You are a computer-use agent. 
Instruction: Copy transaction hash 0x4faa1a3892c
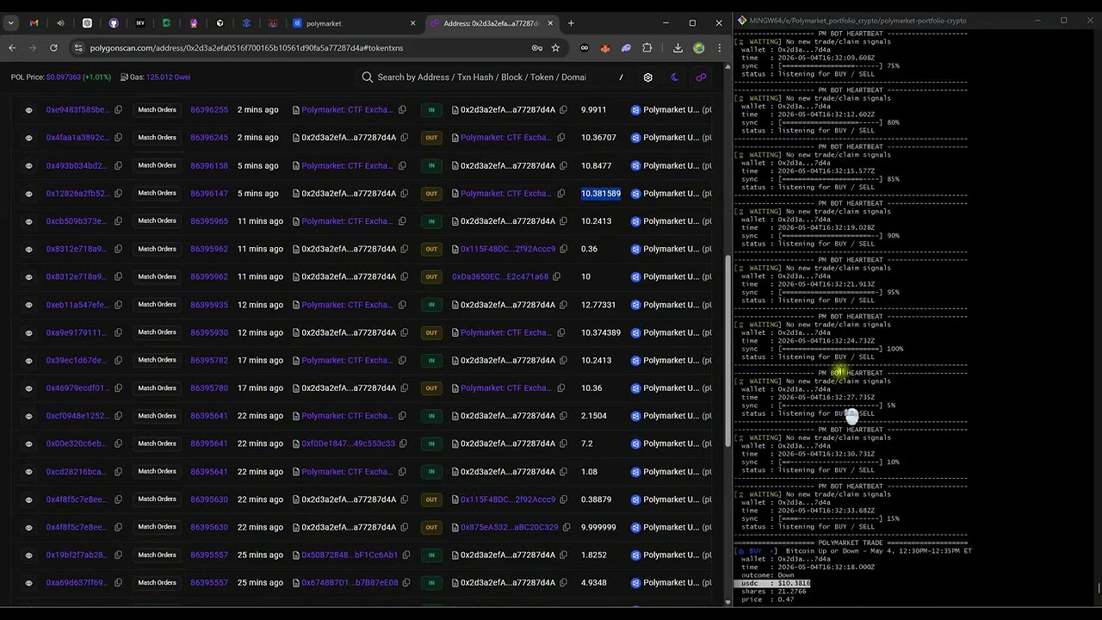[x=119, y=138]
